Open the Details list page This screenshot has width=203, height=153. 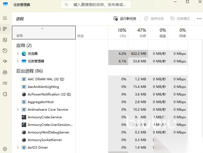(x=5, y=83)
